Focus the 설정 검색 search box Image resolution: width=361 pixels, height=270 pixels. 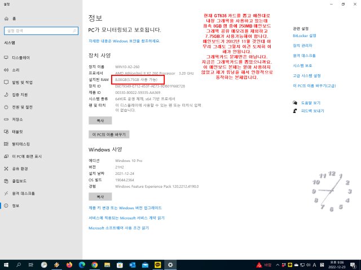(x=41, y=31)
